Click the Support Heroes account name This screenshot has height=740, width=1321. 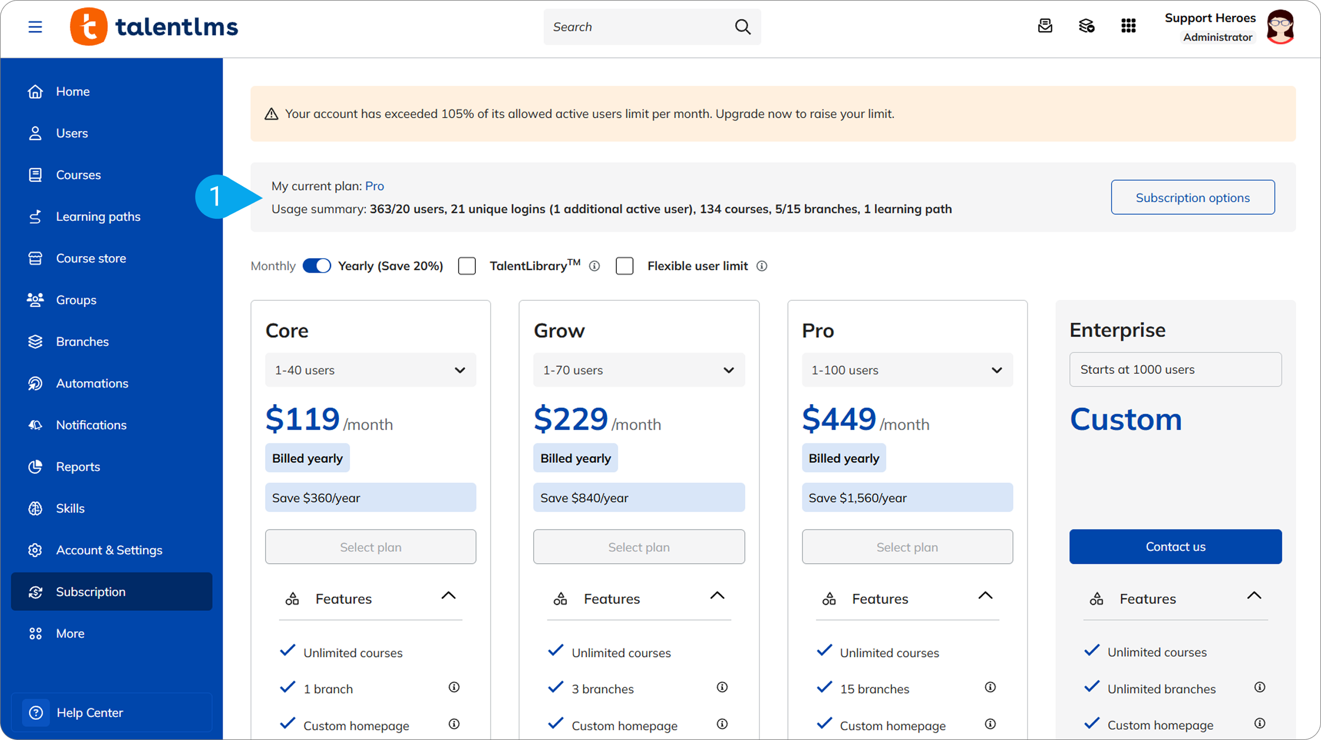[1210, 18]
